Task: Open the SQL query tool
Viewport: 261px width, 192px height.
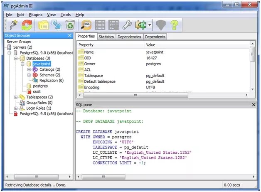Action: [86, 25]
